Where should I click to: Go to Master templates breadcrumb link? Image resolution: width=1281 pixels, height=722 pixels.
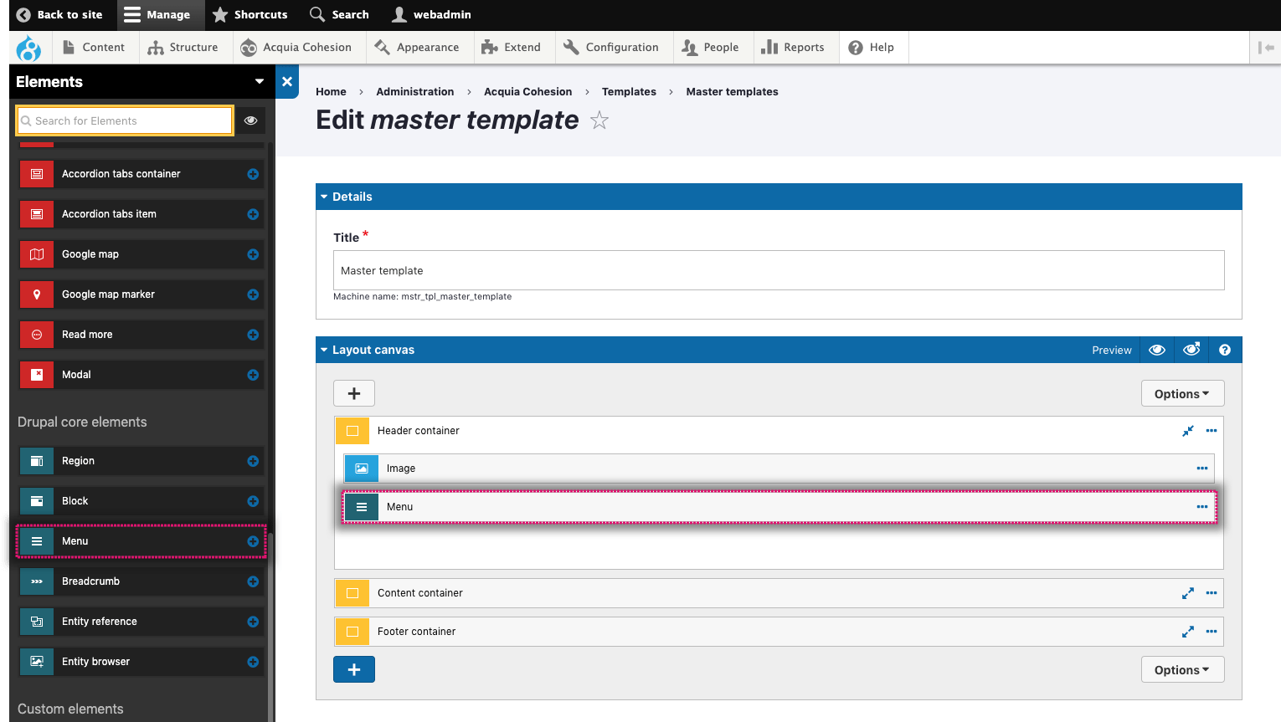coord(732,92)
